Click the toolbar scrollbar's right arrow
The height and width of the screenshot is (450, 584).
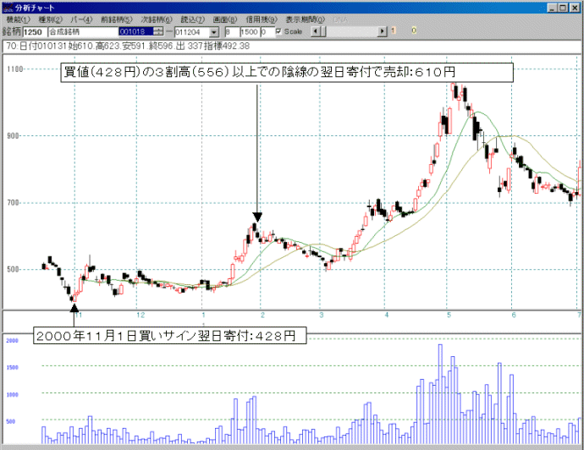point(381,31)
